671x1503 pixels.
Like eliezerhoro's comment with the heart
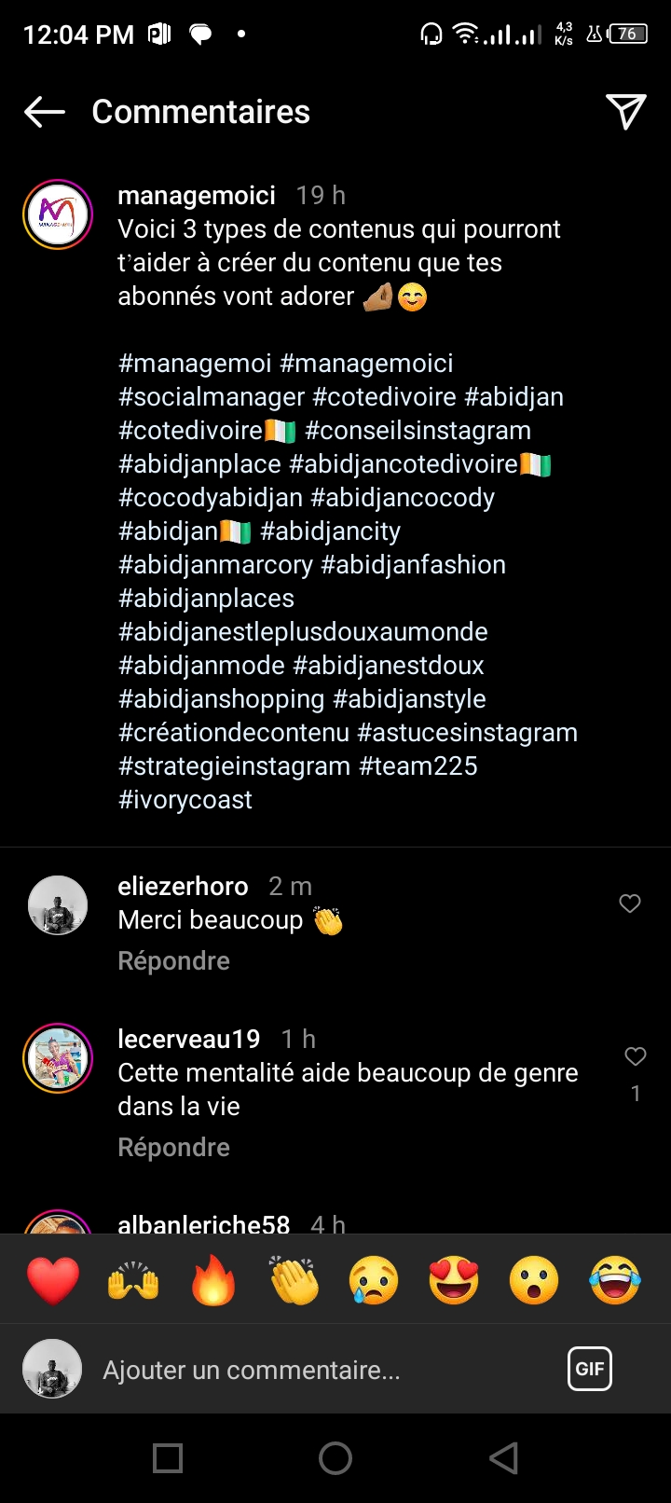pos(630,903)
